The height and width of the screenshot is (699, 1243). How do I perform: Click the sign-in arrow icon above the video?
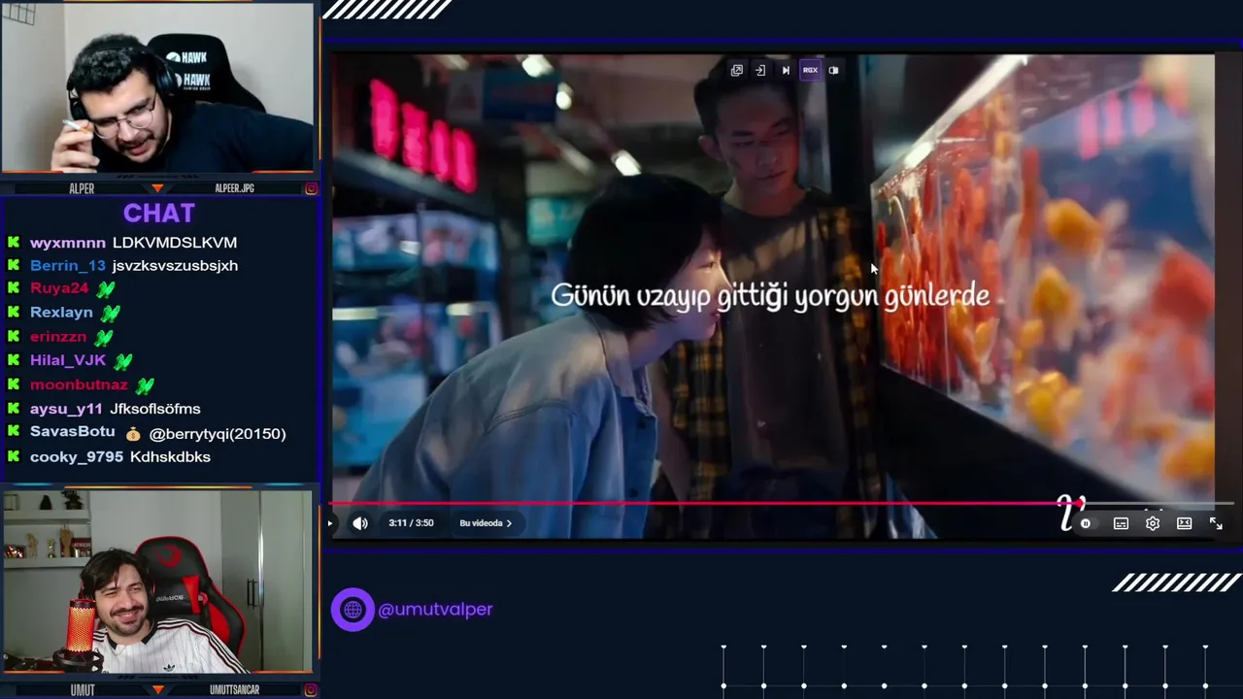click(760, 70)
